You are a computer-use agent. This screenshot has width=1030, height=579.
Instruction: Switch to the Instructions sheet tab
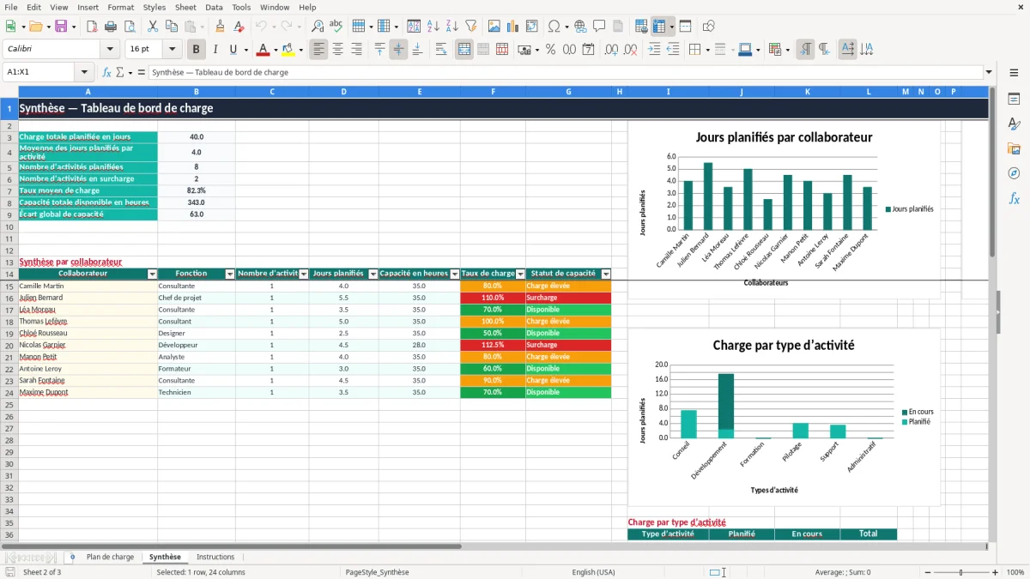215,558
